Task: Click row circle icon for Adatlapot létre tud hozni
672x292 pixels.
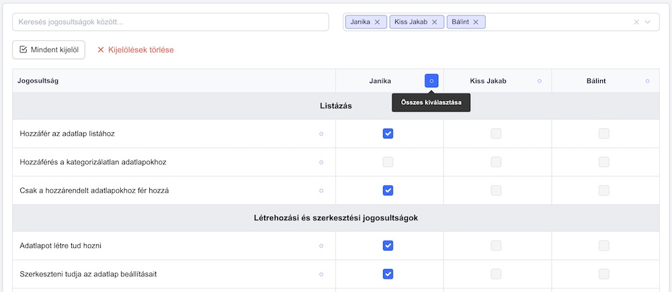Action: click(321, 246)
